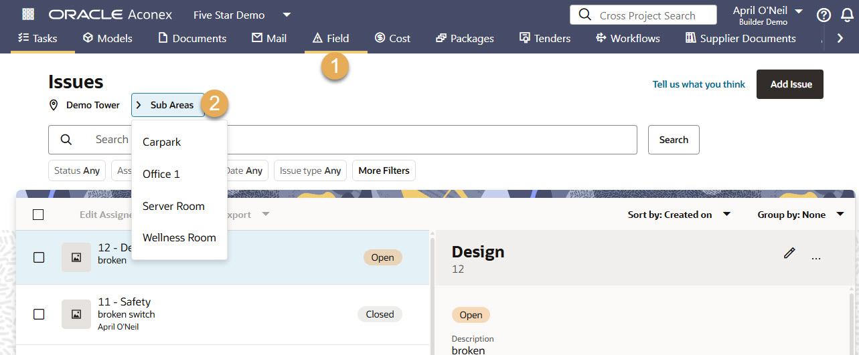Tick the checkbox for issue 11 - Safety
This screenshot has width=859, height=355.
point(39,314)
